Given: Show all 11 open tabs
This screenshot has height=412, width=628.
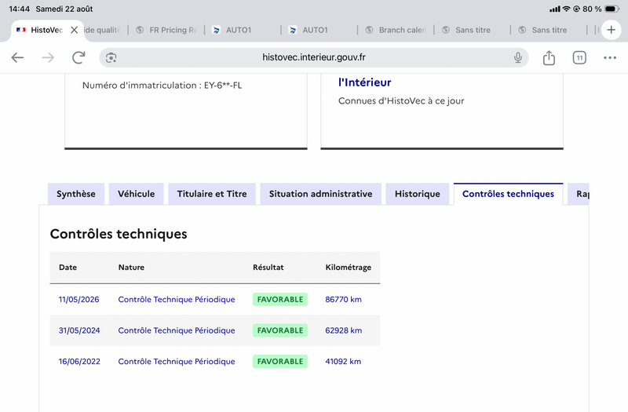Looking at the screenshot, I should click(579, 57).
